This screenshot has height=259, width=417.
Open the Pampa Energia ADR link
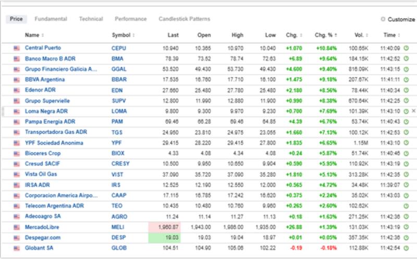click(x=48, y=121)
